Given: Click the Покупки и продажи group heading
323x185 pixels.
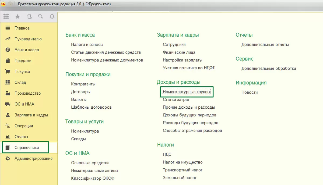Looking at the screenshot, I should (x=88, y=74).
